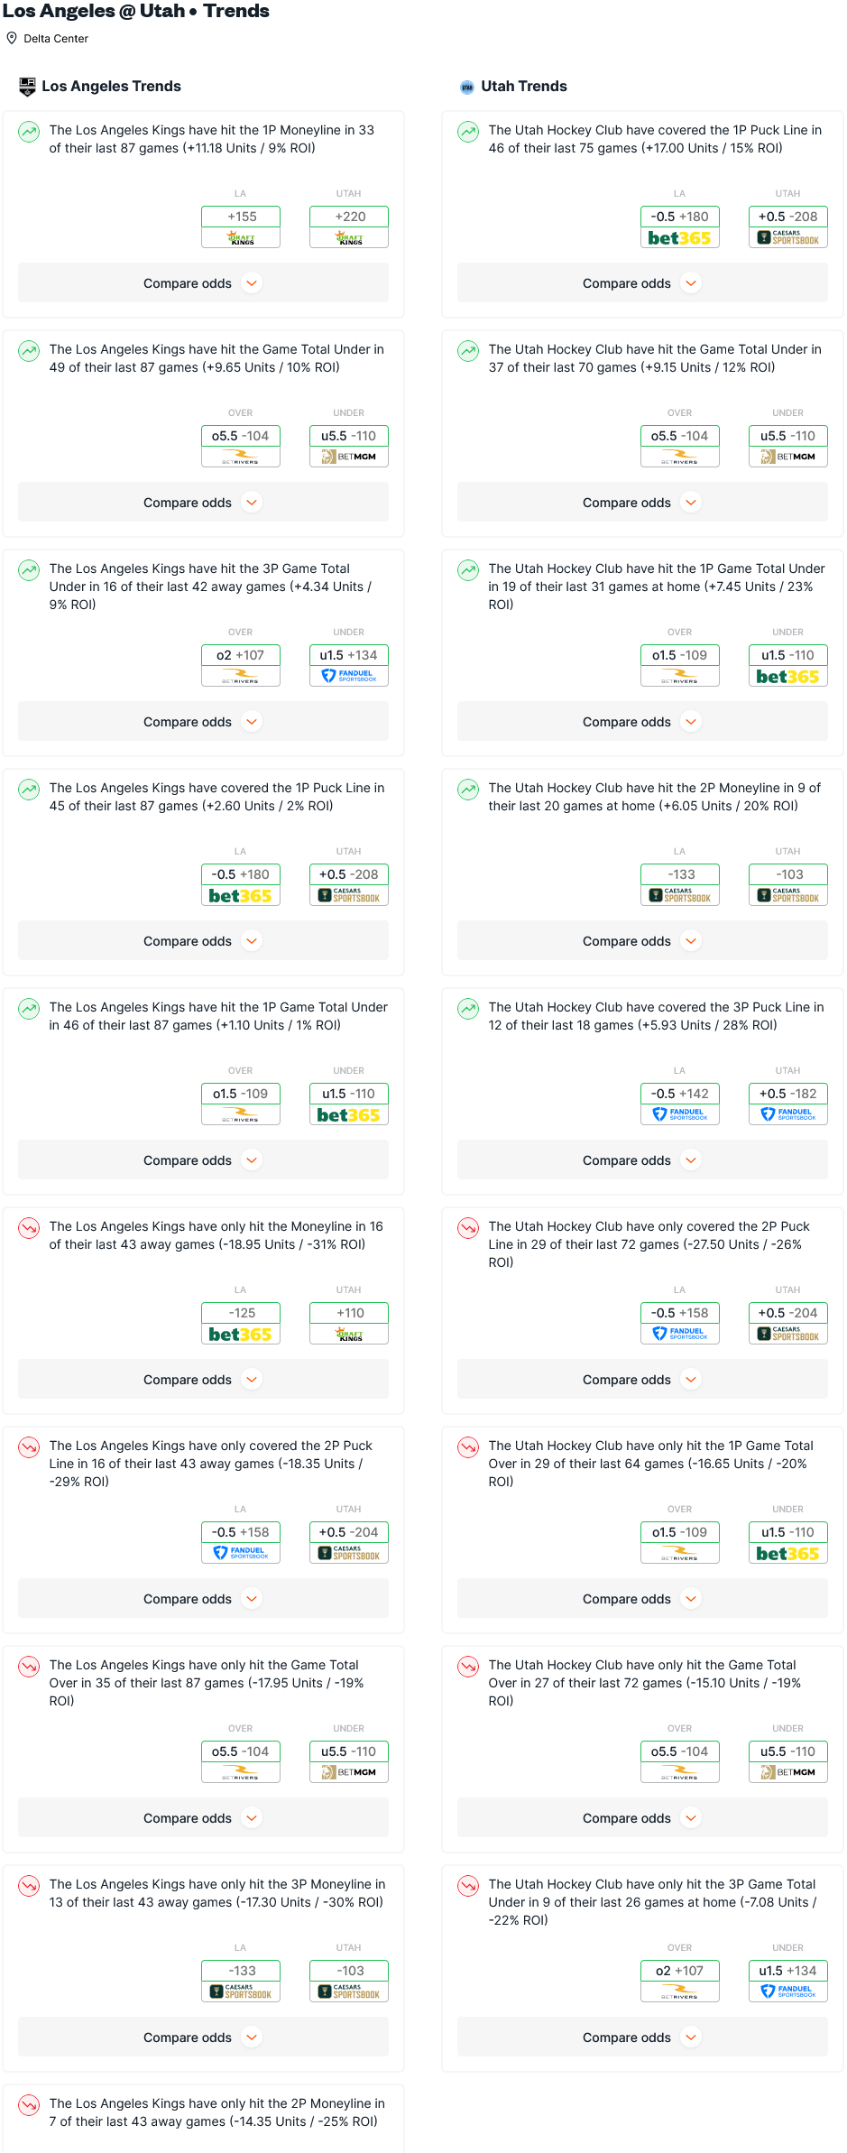This screenshot has height=2153, width=847.
Task: Click green trend icon for Utah 3P Puck Line
Action: pos(468,1009)
